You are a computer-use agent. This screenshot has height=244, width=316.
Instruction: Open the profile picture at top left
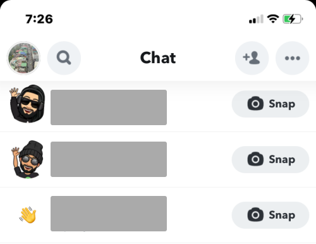click(23, 58)
